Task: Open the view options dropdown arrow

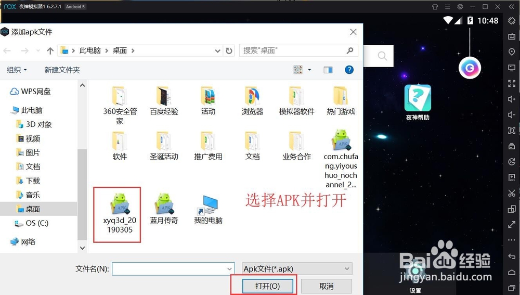Action: coord(309,70)
